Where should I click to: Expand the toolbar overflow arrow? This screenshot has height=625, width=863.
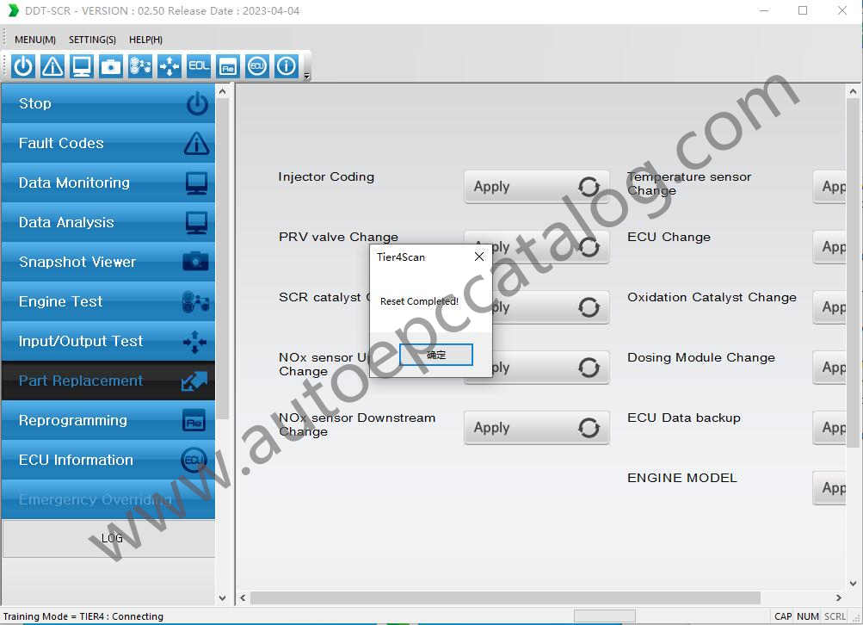click(x=307, y=76)
